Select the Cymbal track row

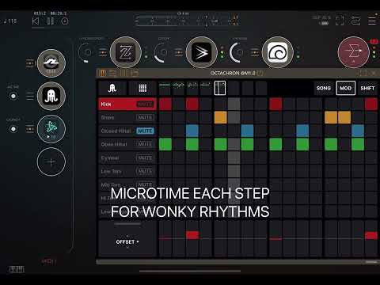tap(127, 158)
